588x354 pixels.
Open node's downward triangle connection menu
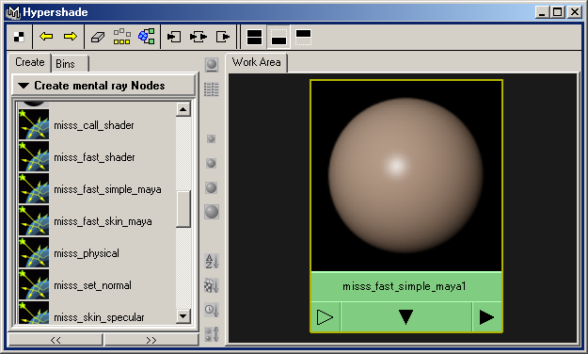pyautogui.click(x=405, y=317)
